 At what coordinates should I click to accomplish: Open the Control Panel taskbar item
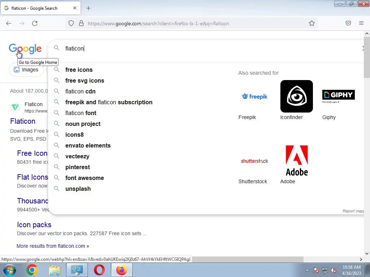[x=77, y=270]
